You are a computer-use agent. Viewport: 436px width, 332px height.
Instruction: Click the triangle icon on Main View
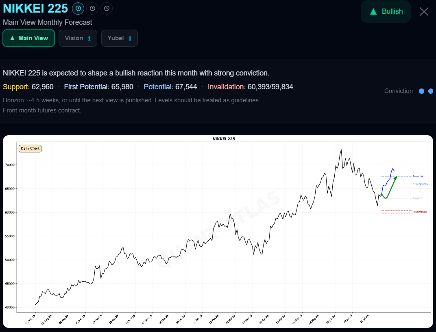pyautogui.click(x=12, y=38)
